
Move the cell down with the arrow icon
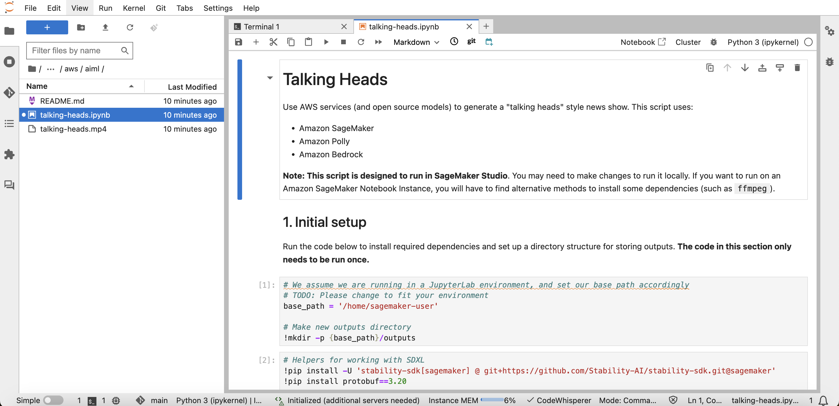tap(745, 68)
